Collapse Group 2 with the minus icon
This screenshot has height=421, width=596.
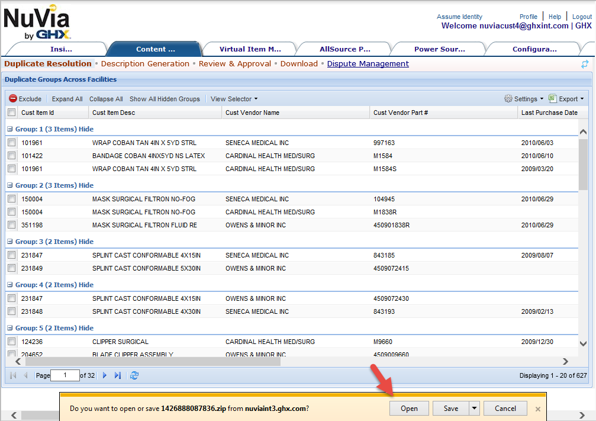[10, 185]
